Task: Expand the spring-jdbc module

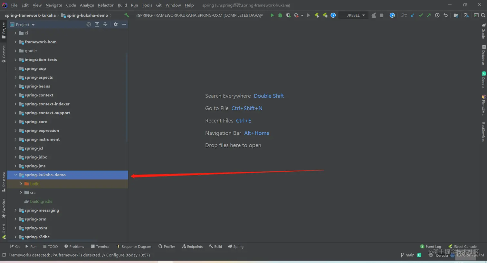Action: pyautogui.click(x=15, y=157)
